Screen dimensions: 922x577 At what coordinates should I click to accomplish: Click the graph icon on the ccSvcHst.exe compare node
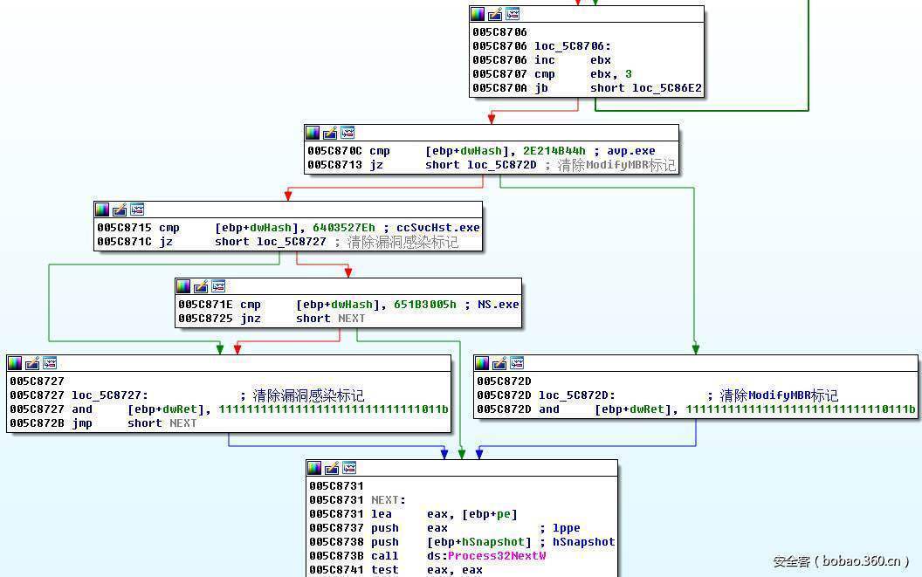click(137, 210)
